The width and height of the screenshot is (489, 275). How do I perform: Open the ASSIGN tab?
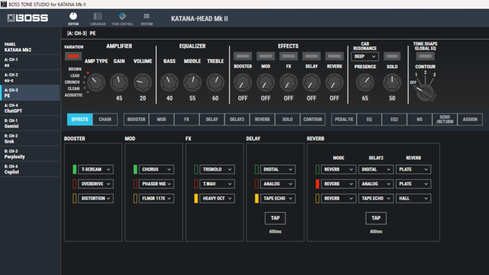(x=470, y=119)
